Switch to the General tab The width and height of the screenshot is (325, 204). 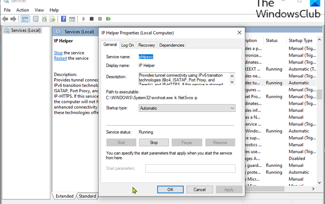110,45
